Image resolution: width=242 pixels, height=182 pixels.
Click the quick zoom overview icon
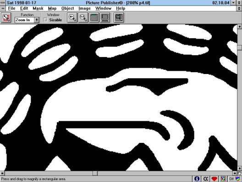click(119, 17)
